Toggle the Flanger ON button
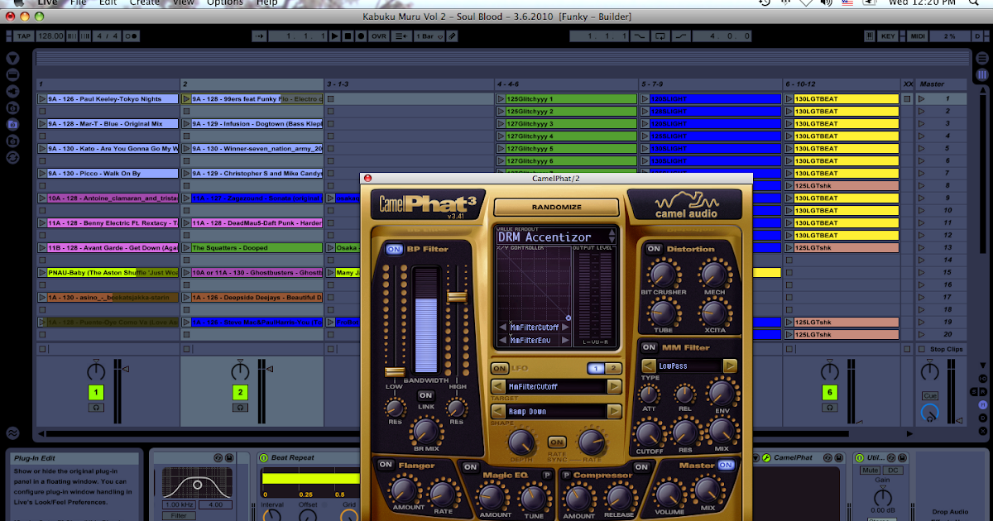This screenshot has width=993, height=521. 386,465
